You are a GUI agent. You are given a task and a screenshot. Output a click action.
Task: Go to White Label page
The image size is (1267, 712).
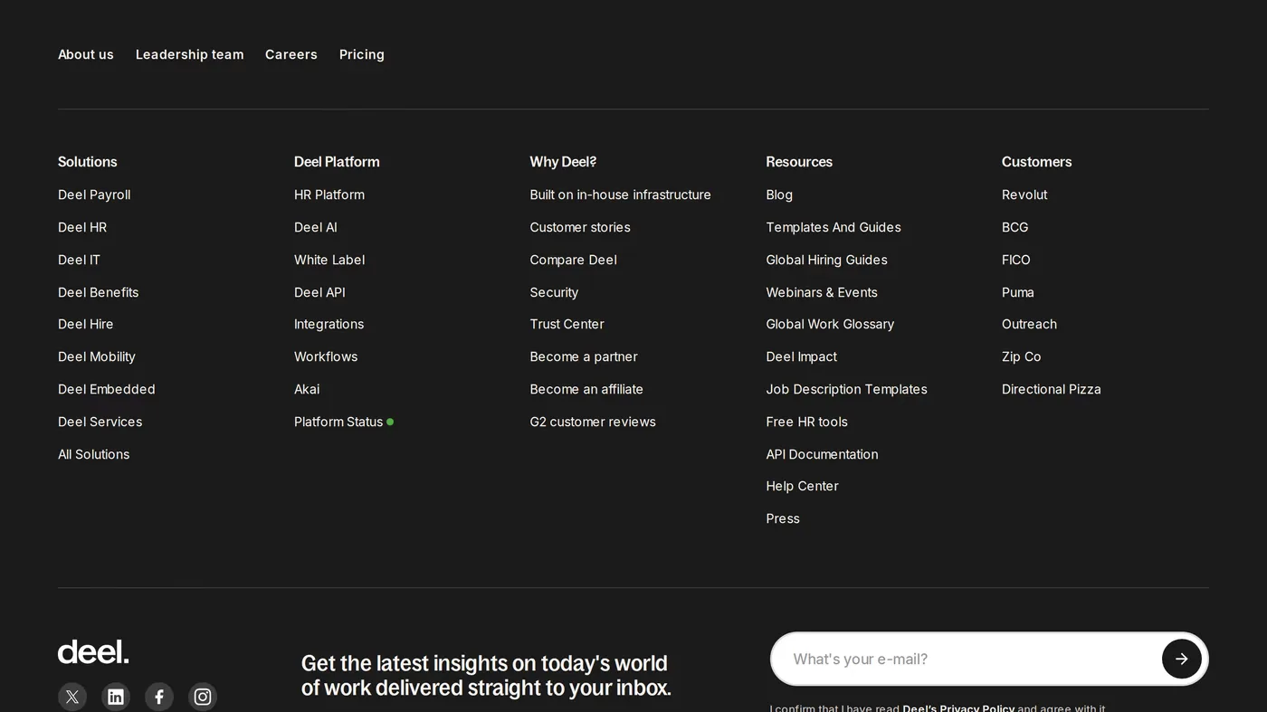point(329,260)
